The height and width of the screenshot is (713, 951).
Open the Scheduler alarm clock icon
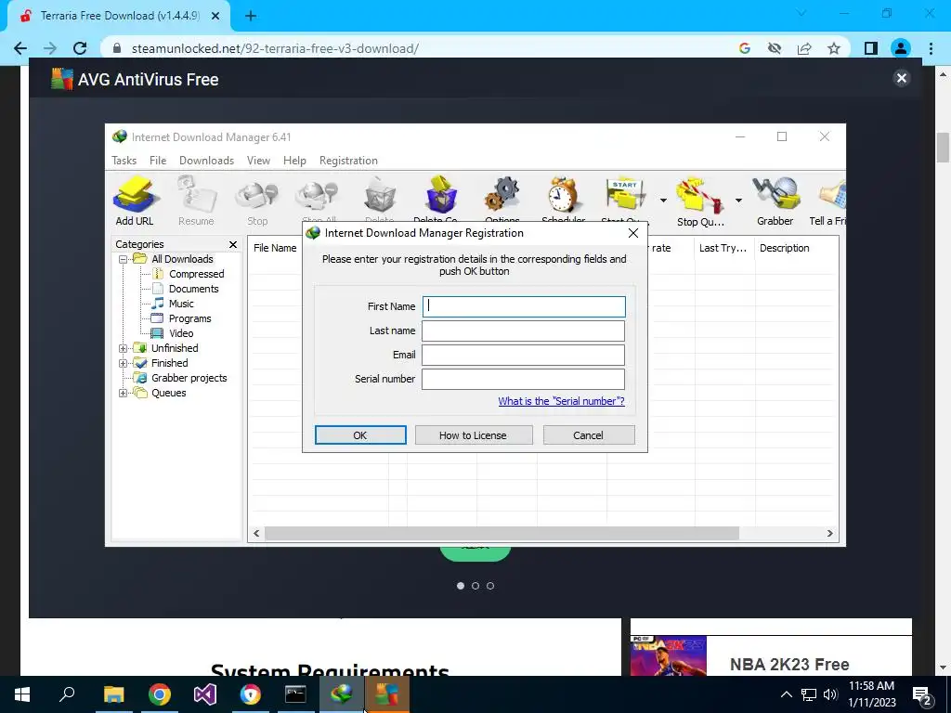(x=564, y=200)
